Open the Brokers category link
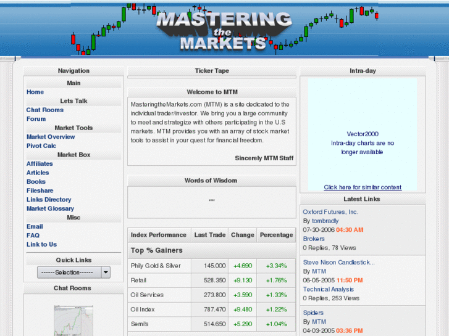The height and width of the screenshot is (336, 449). pos(314,239)
